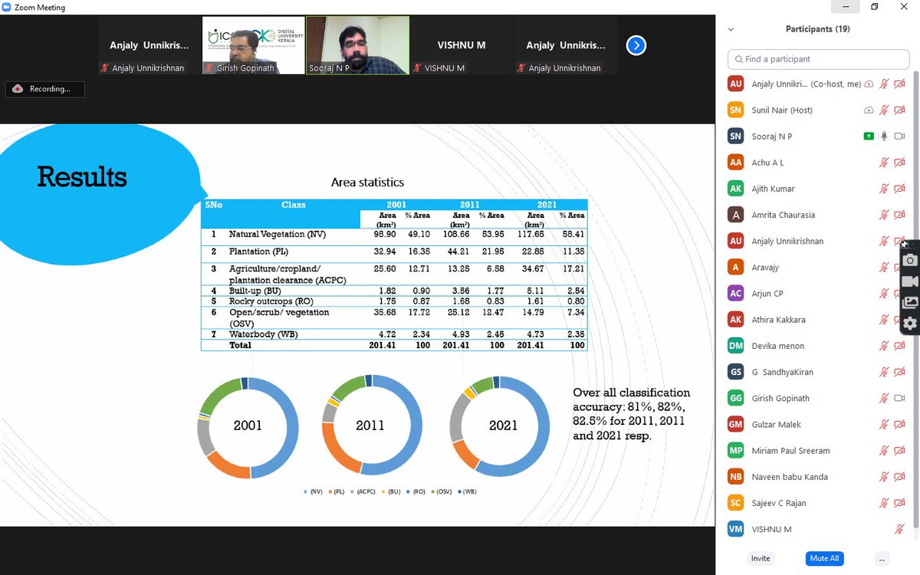Toggle Sunil Nair's muted microphone icon
920x575 pixels.
tap(884, 110)
